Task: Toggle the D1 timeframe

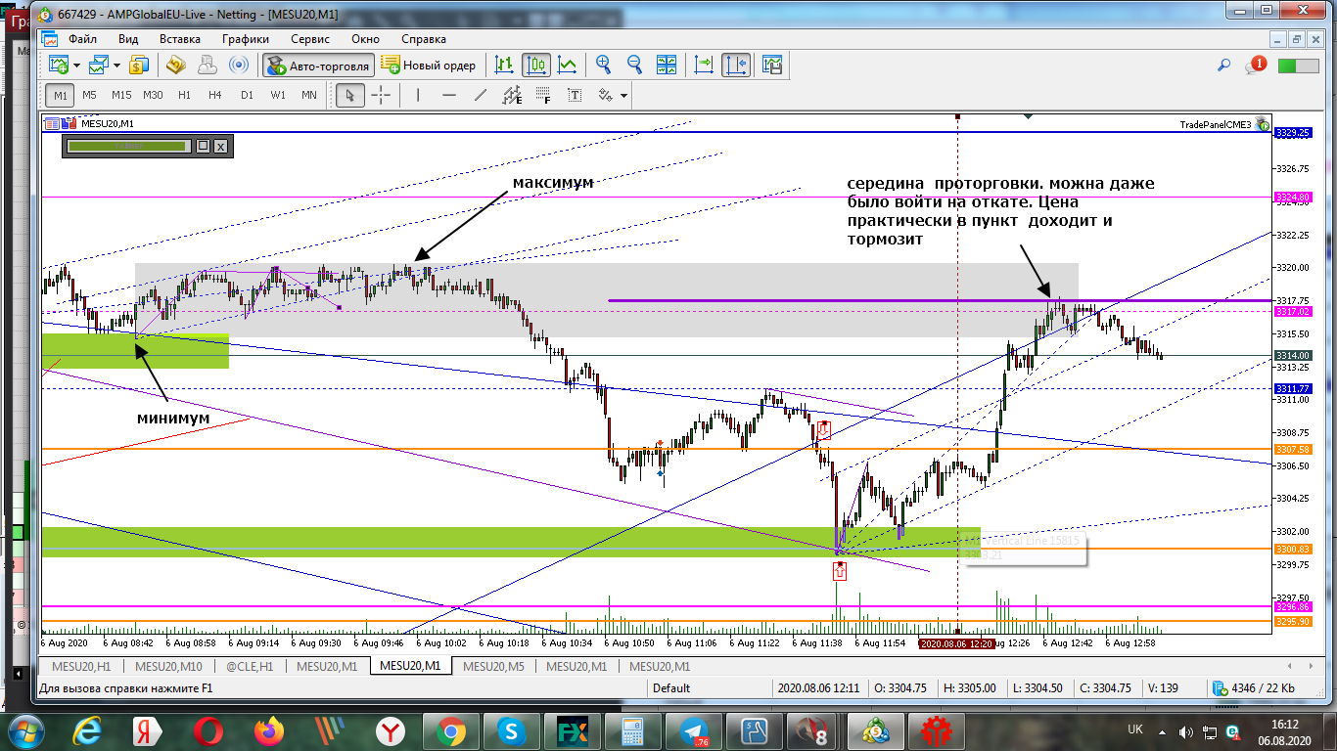Action: click(x=246, y=95)
